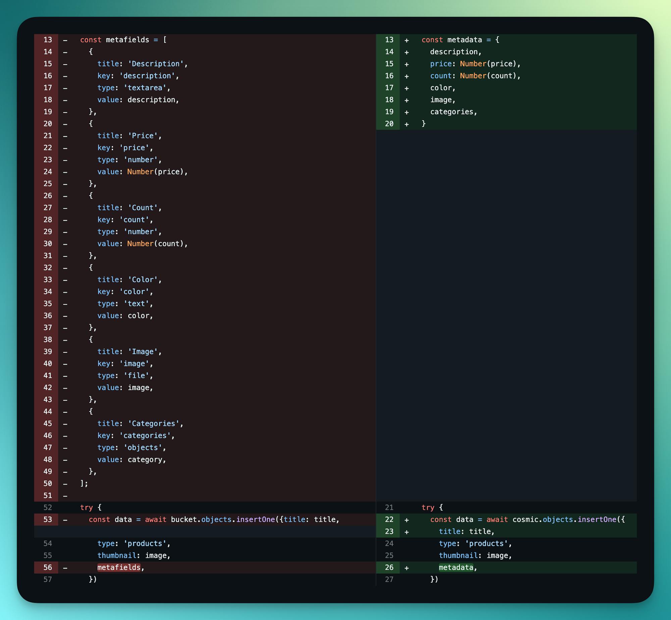This screenshot has height=620, width=671.
Task: Click right gutter line number 20
Action: click(389, 124)
